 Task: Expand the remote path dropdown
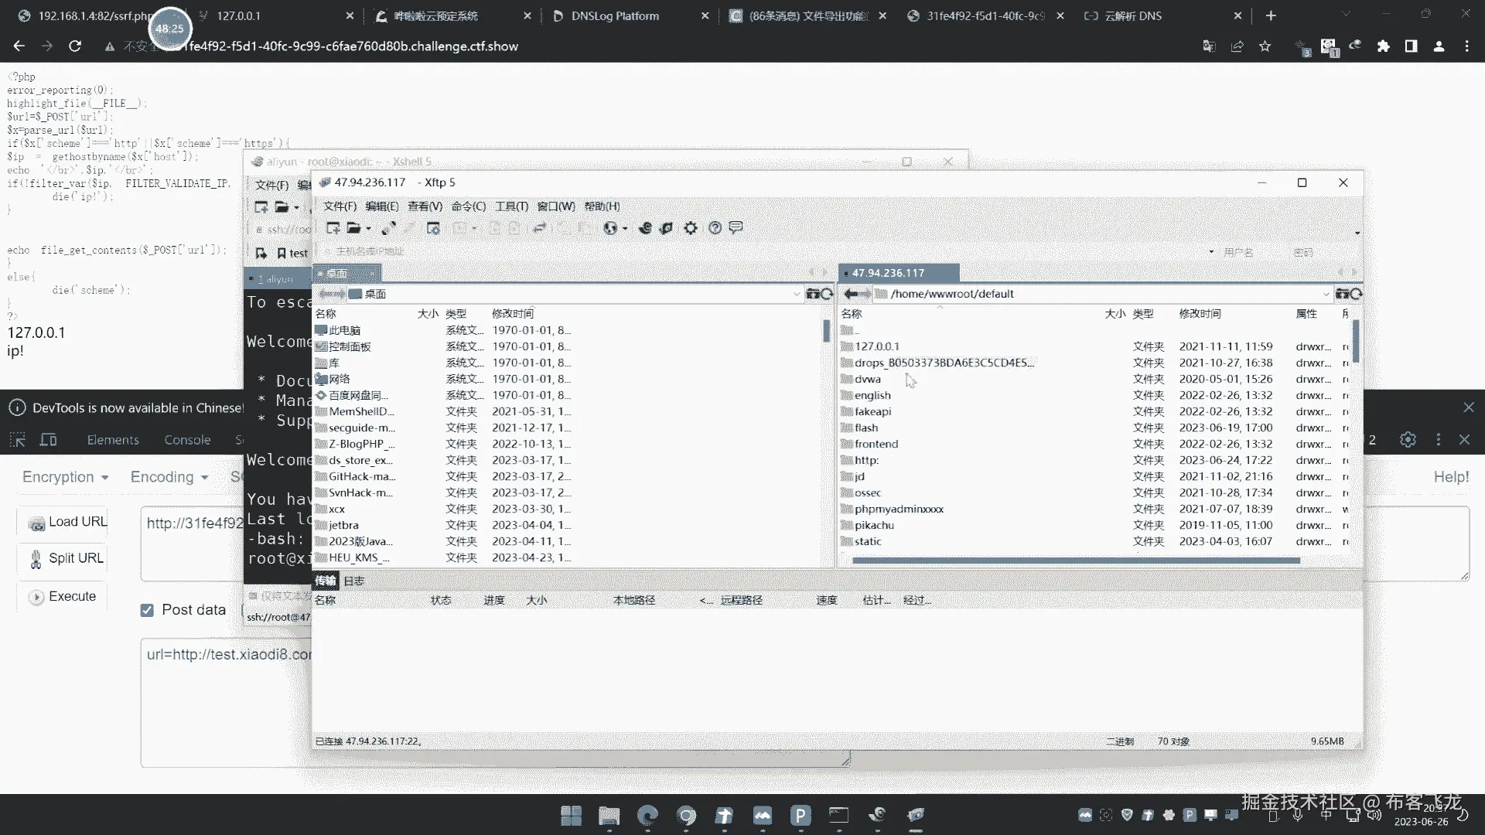[1326, 294]
